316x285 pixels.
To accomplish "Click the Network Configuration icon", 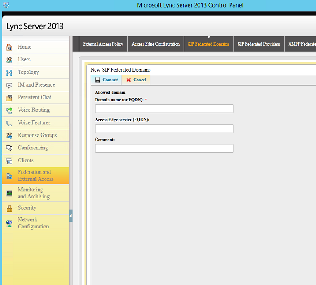I will click(x=9, y=223).
